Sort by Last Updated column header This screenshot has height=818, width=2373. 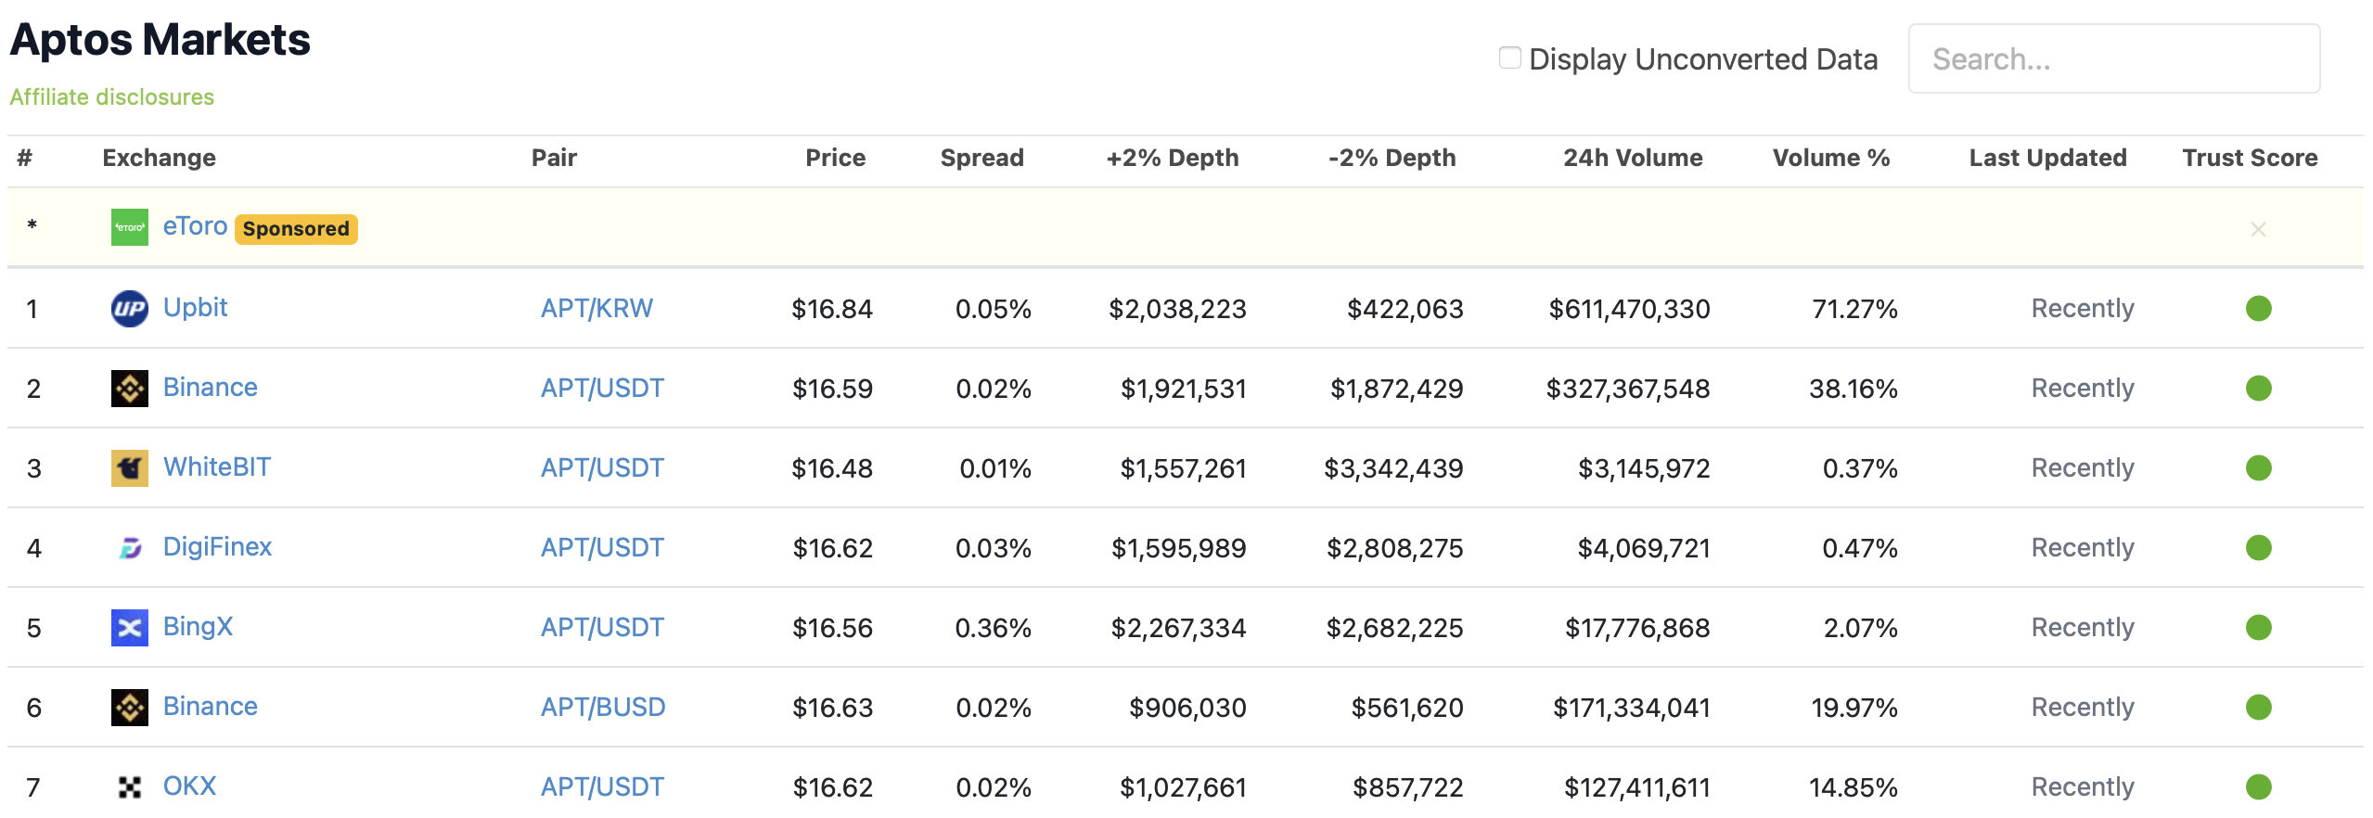pos(2047,158)
